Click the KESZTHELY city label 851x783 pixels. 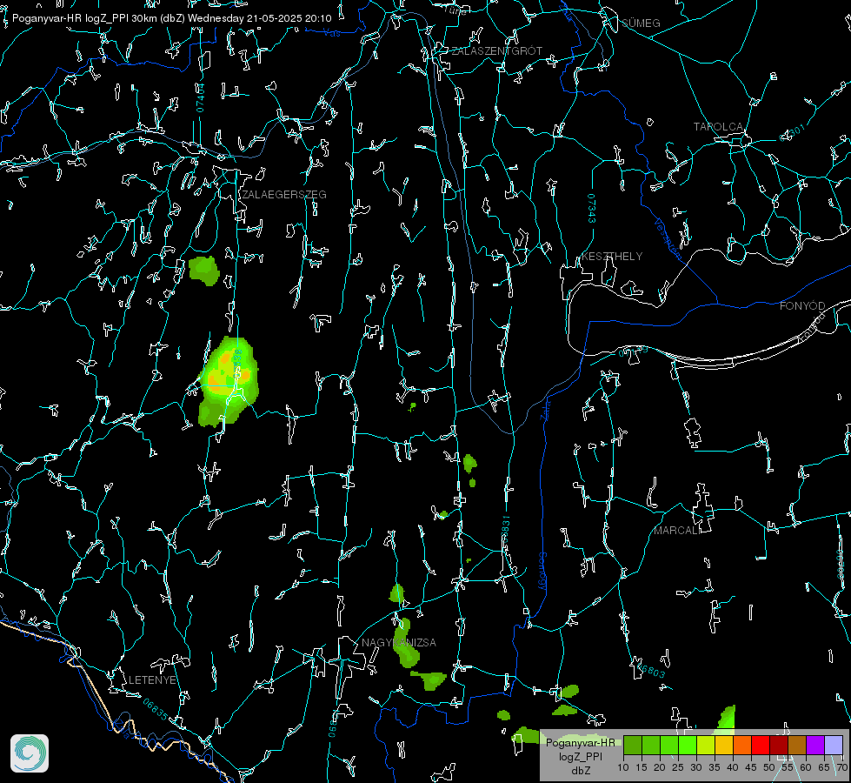pyautogui.click(x=612, y=256)
